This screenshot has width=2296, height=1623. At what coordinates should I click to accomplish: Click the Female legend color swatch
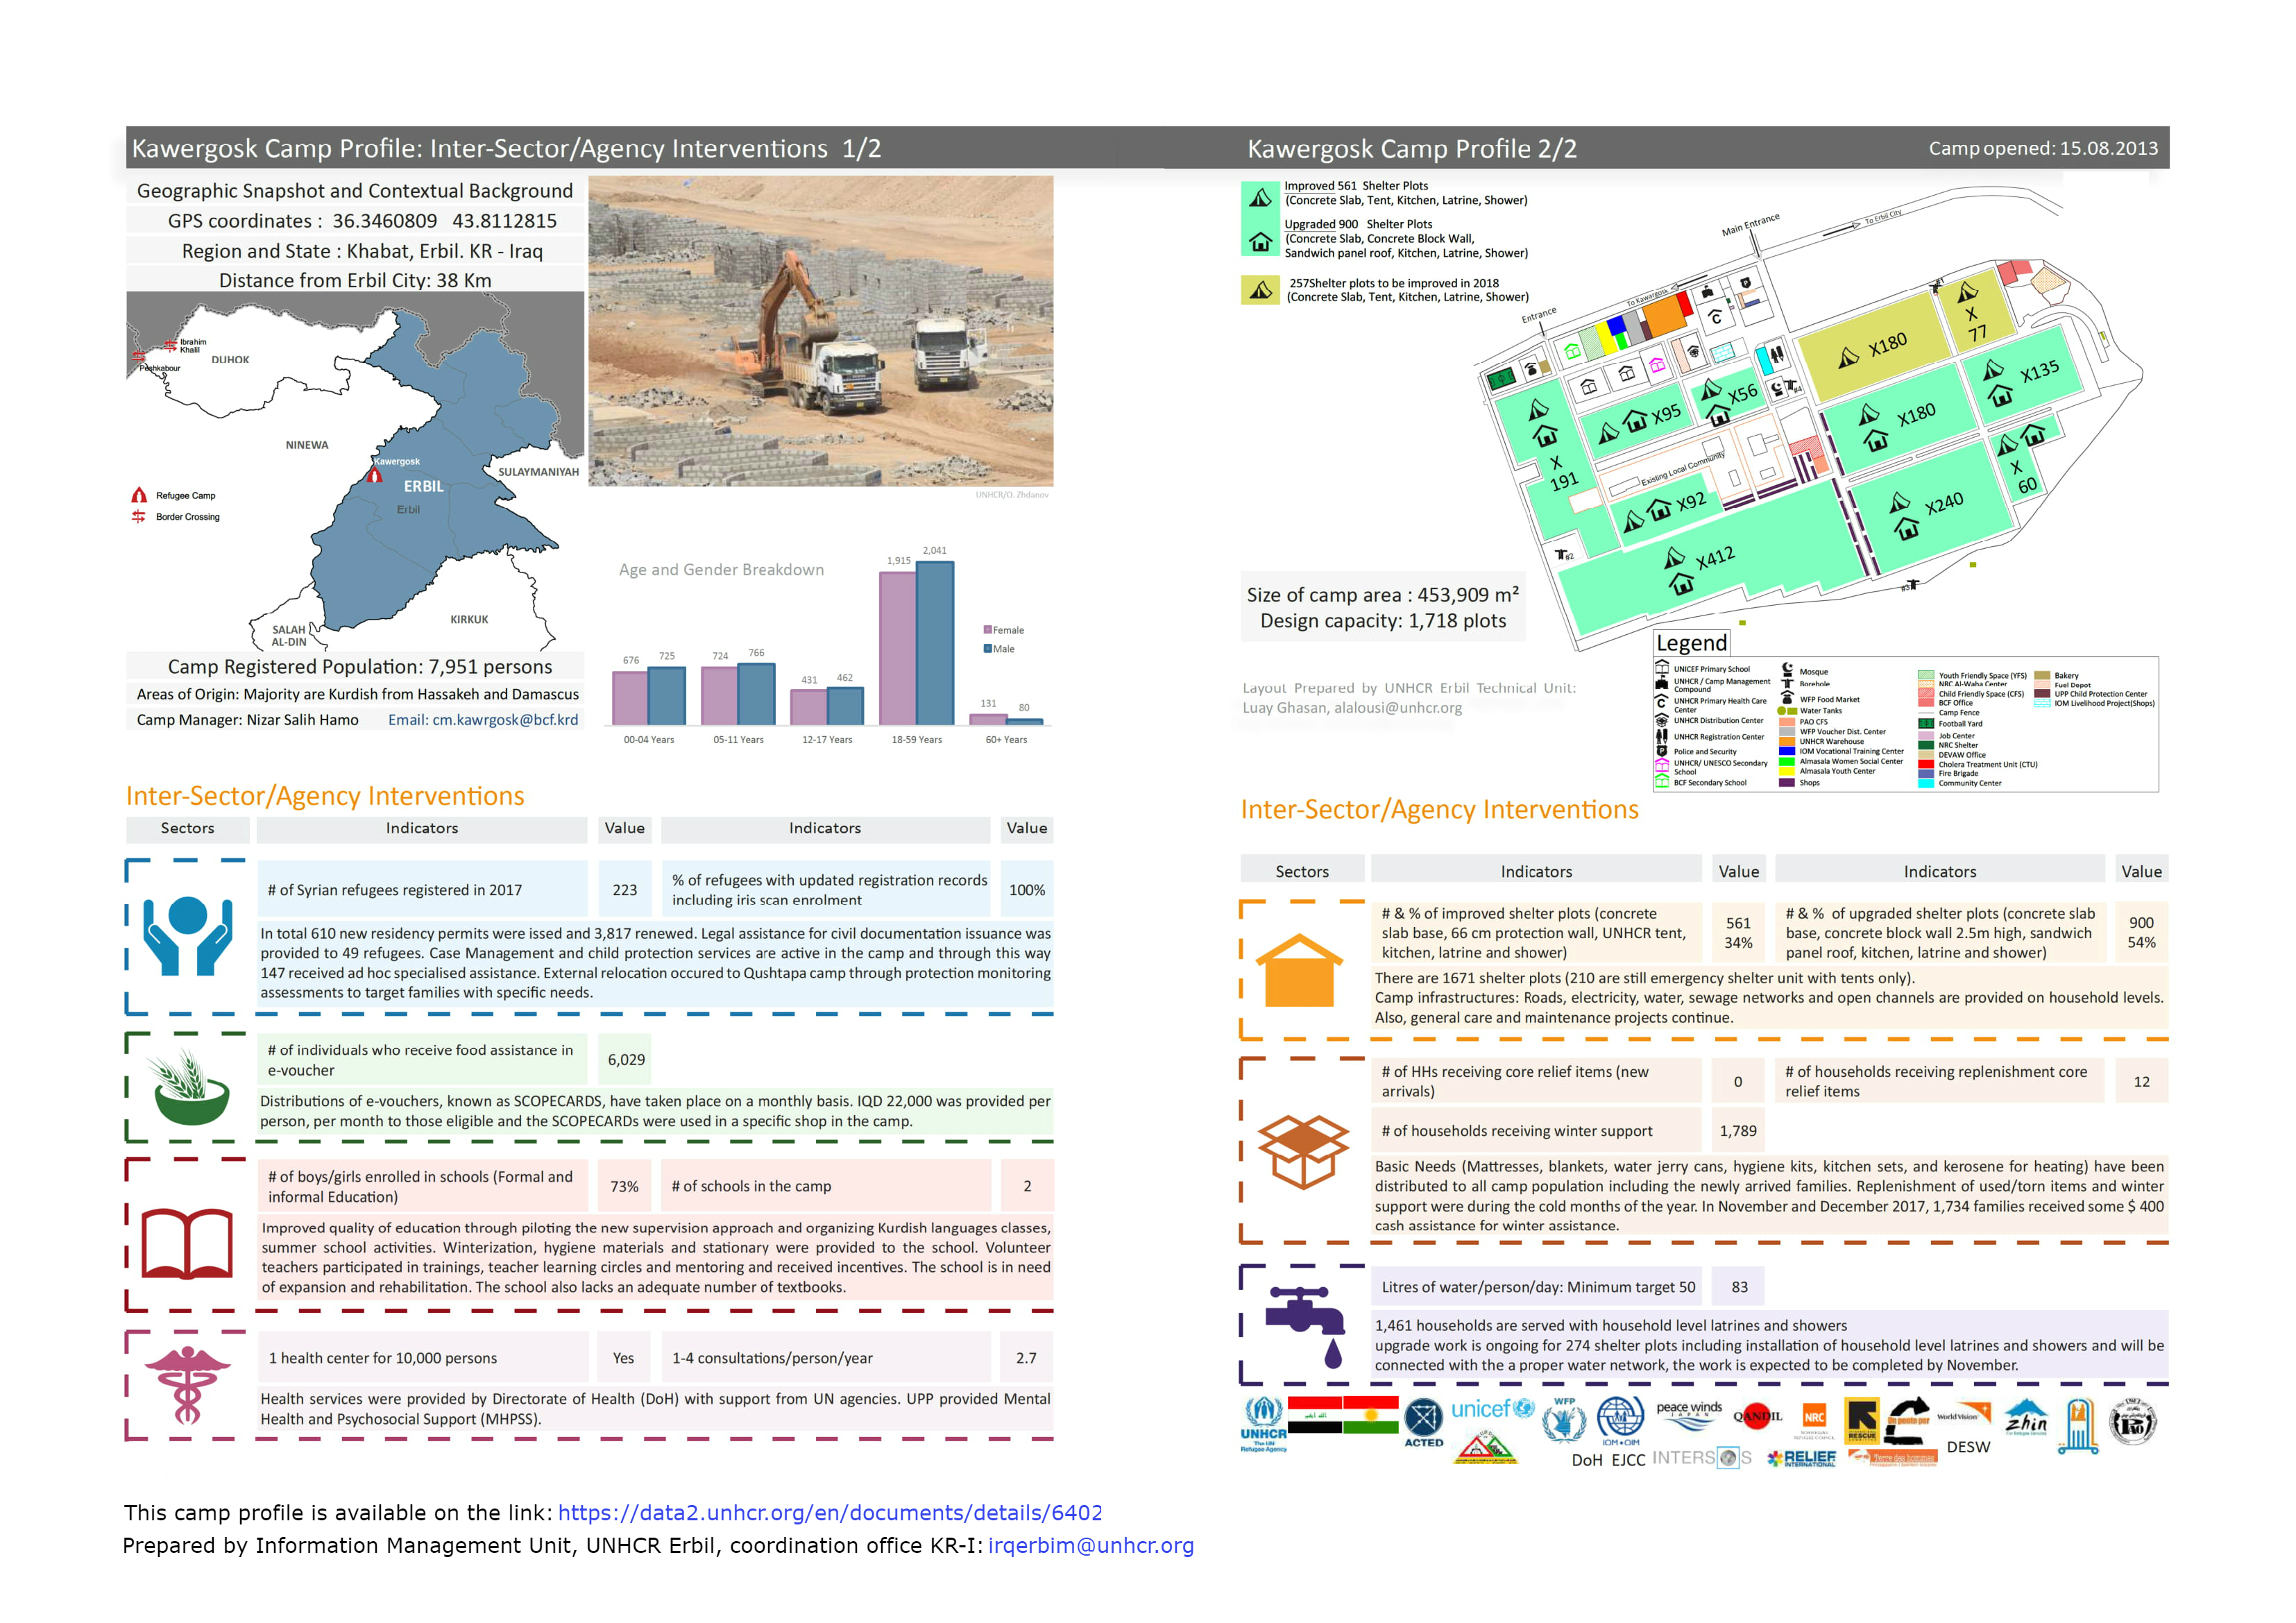point(987,630)
